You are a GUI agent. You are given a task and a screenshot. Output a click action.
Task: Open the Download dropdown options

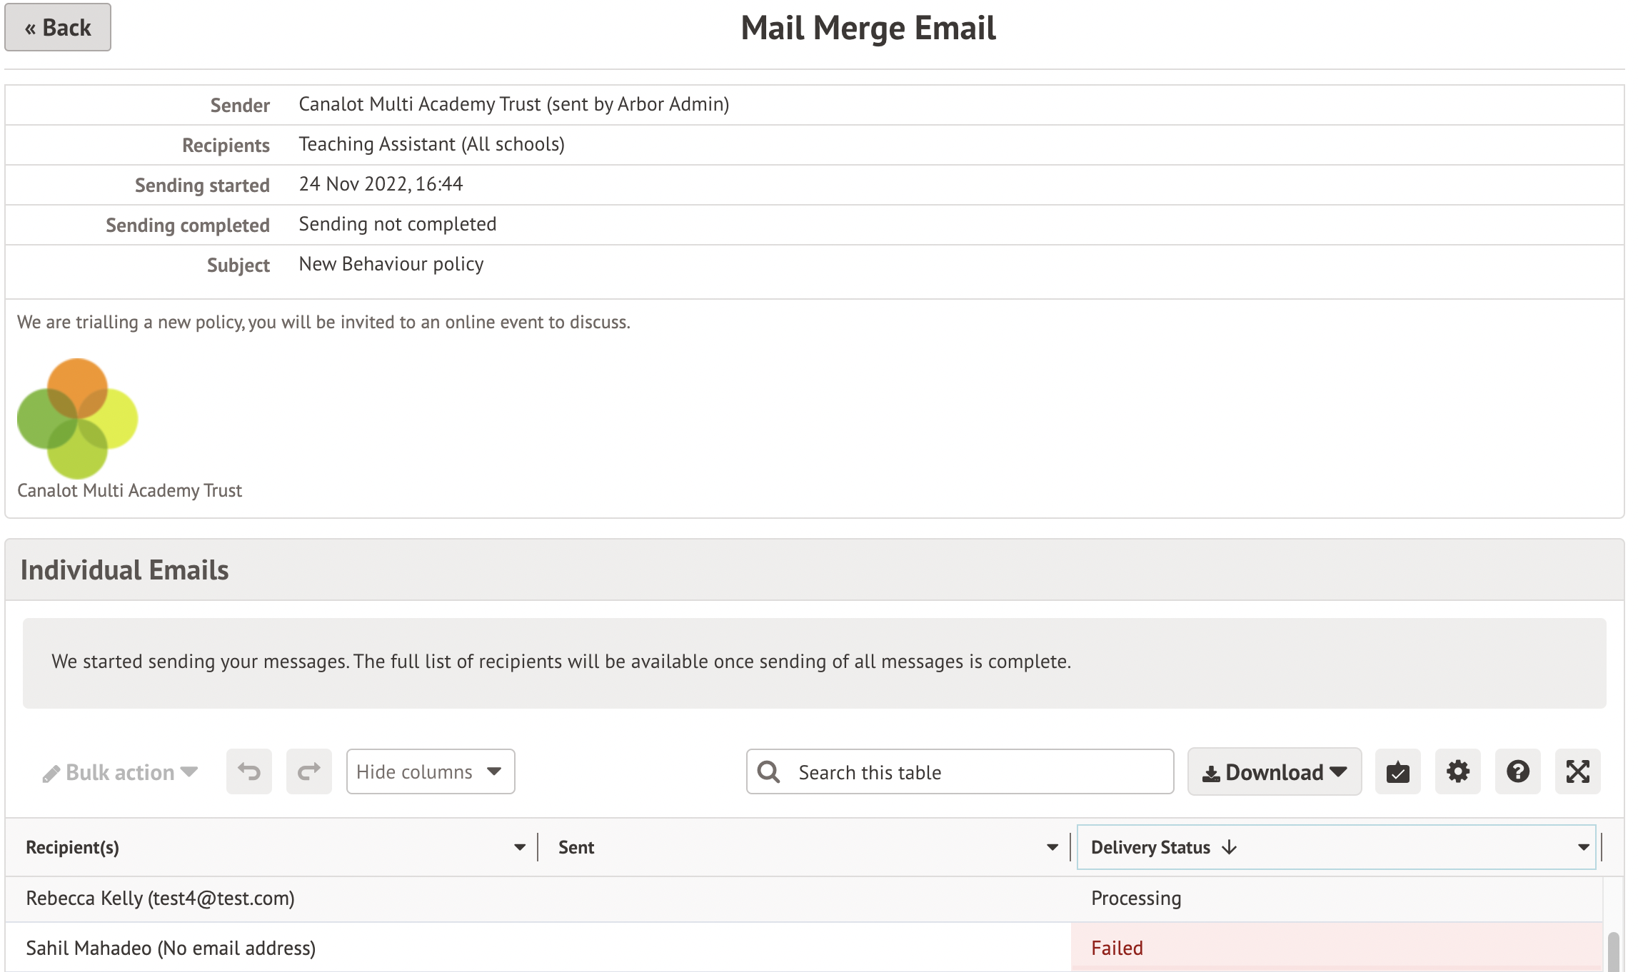pos(1337,771)
